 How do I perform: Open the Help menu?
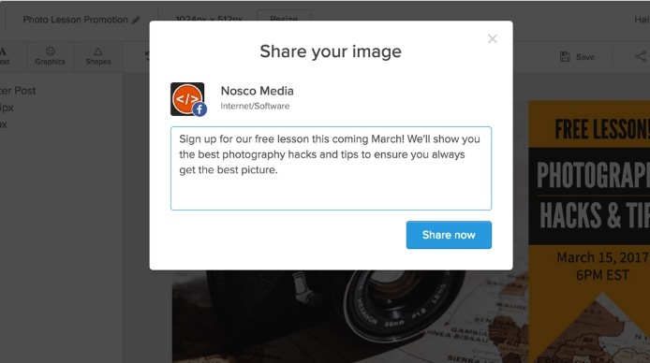(x=642, y=20)
